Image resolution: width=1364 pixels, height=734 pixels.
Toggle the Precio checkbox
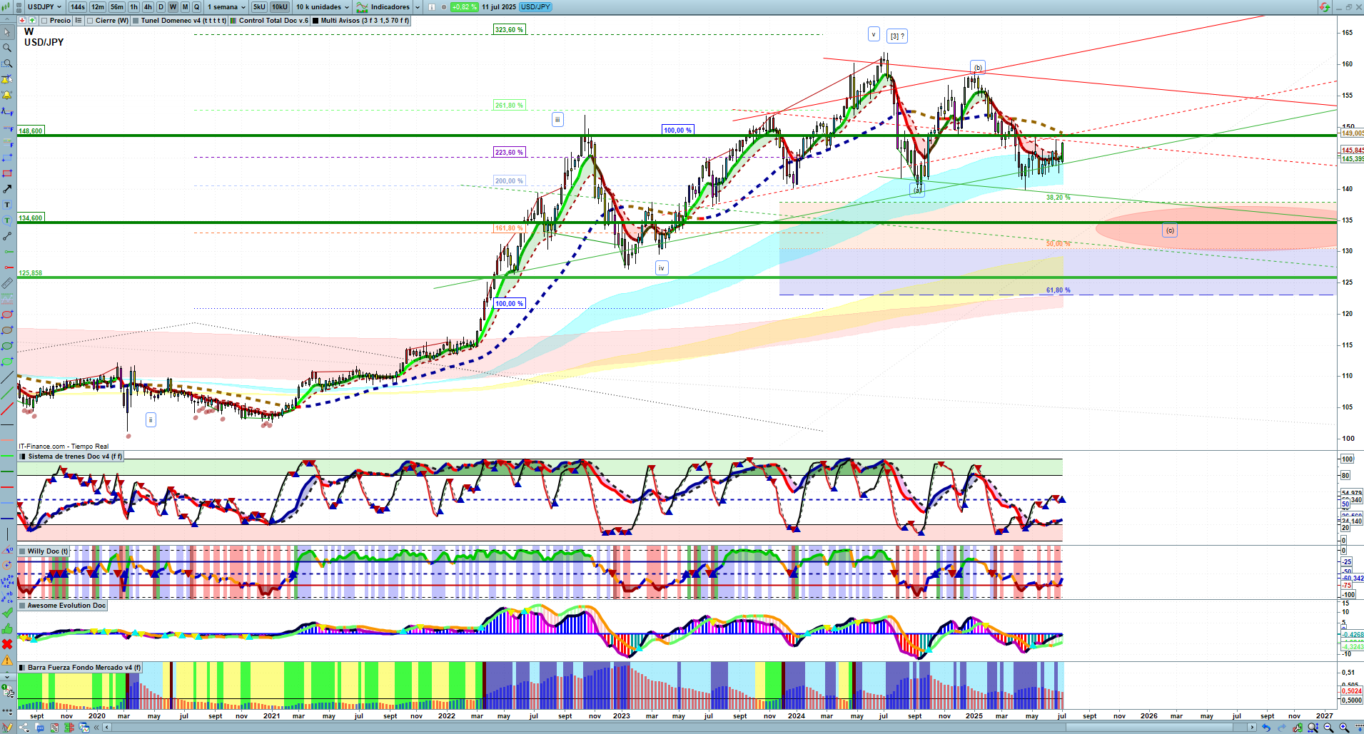tap(44, 21)
